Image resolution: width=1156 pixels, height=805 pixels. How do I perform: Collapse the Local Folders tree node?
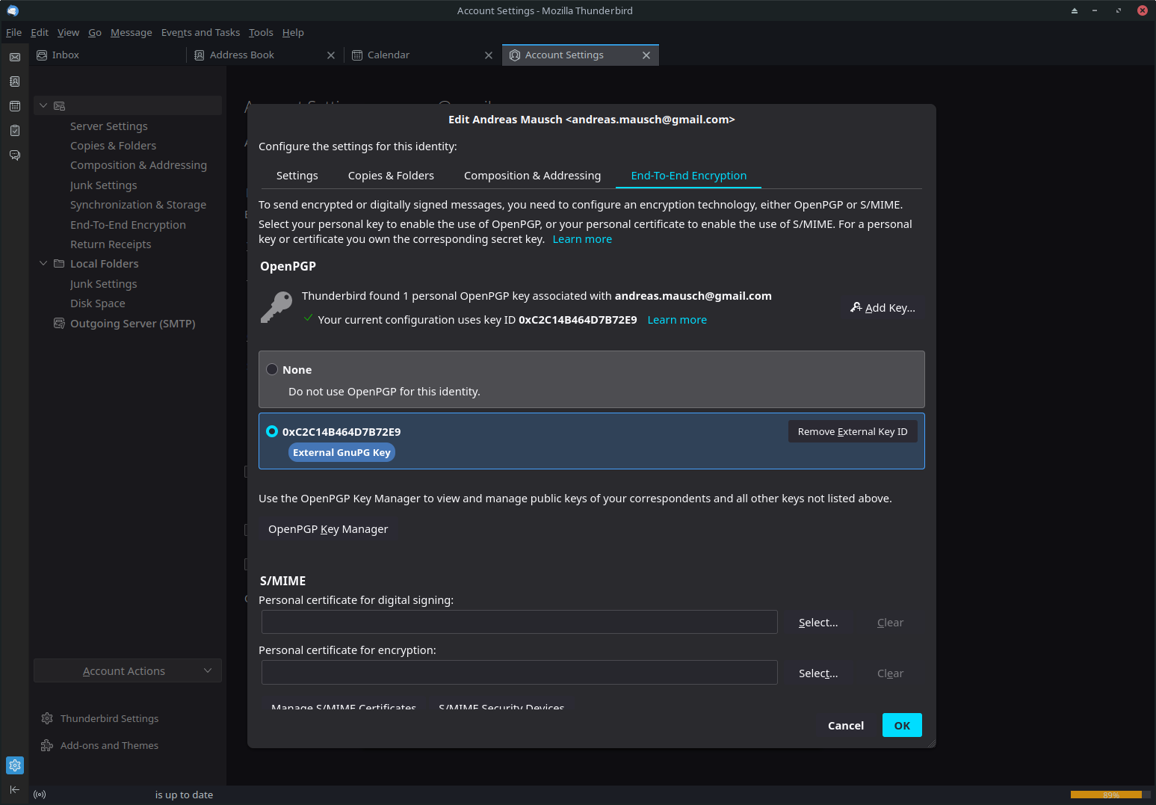pyautogui.click(x=43, y=264)
